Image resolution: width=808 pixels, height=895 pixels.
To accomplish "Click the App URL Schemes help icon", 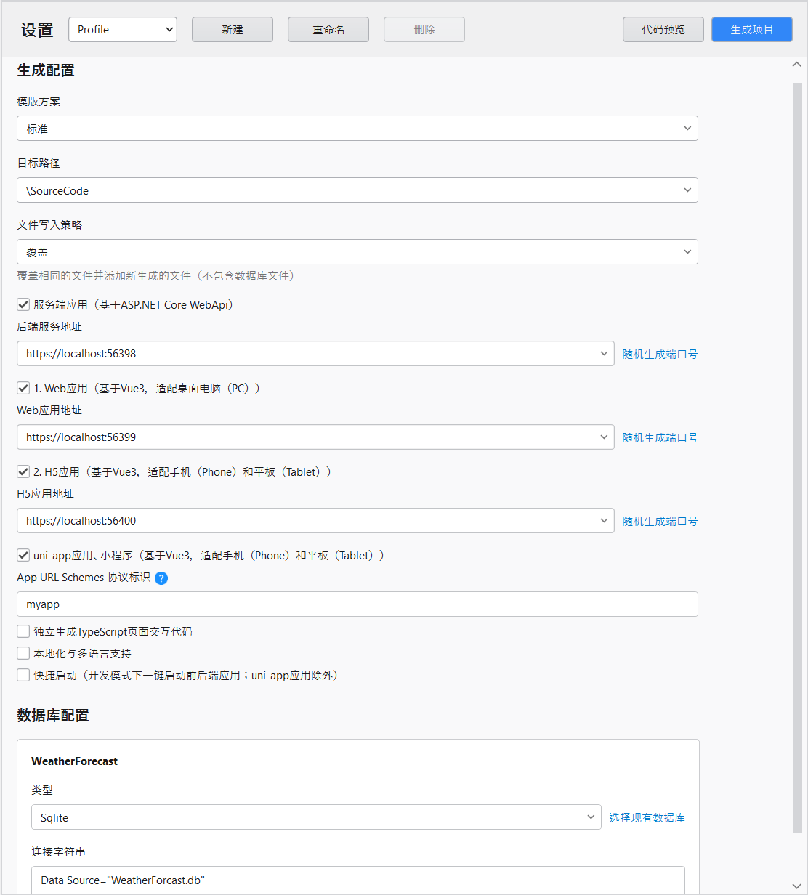I will point(161,578).
